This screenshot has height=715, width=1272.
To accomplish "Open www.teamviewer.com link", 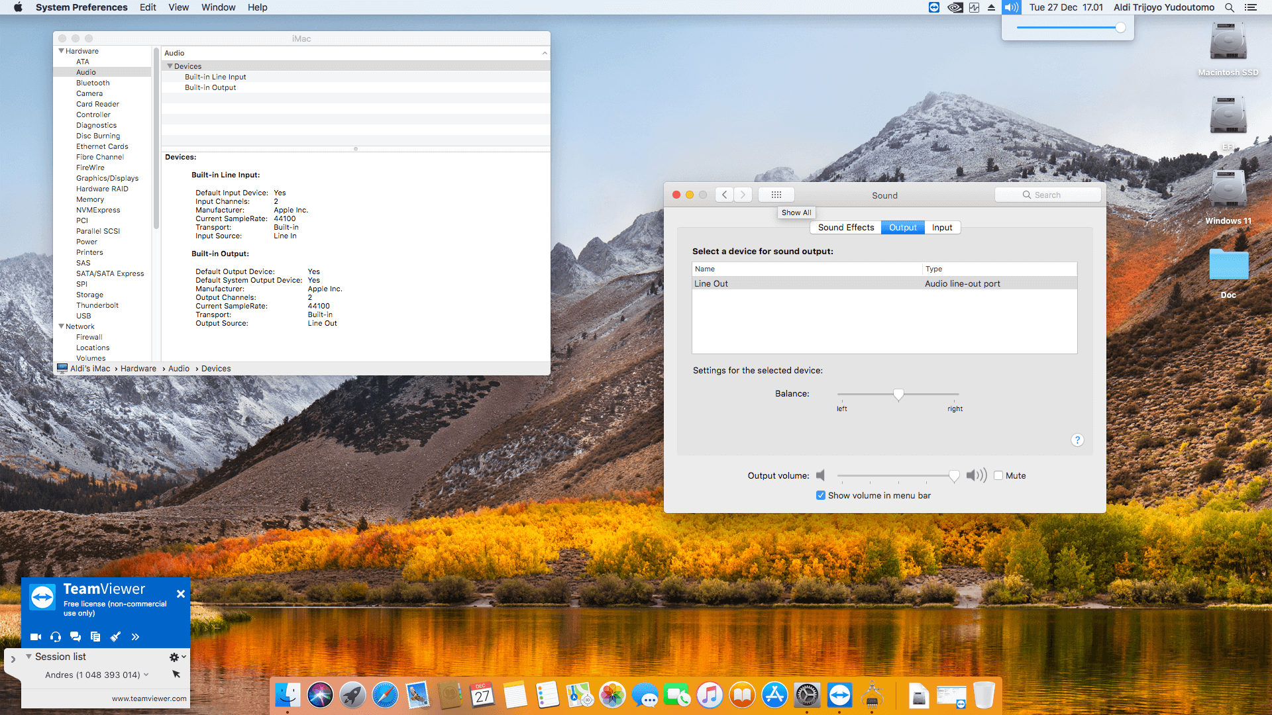I will pos(149,698).
